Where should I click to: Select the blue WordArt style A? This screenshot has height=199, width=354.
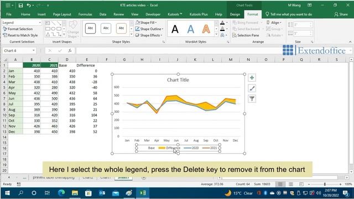coord(190,29)
